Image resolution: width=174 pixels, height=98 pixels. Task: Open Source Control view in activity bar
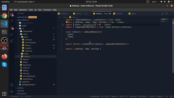tap(12, 28)
